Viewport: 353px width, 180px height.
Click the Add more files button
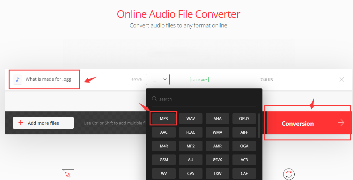[x=43, y=123]
